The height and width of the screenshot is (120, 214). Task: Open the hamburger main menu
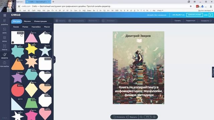(5, 15)
